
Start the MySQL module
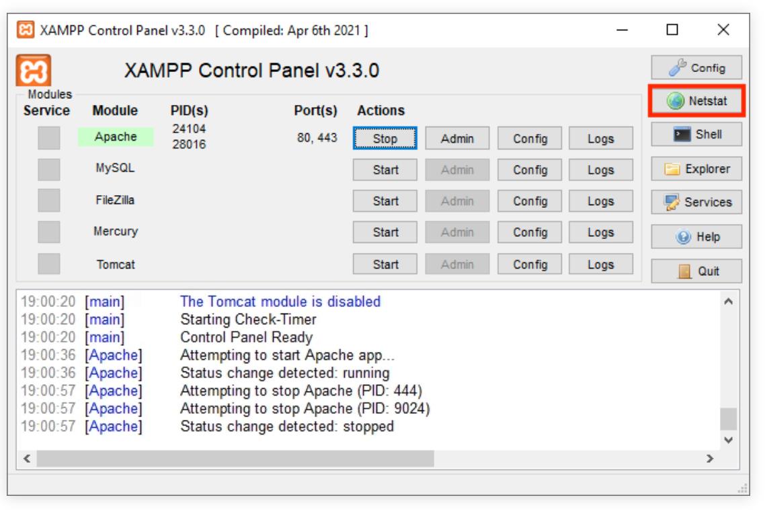pyautogui.click(x=385, y=170)
